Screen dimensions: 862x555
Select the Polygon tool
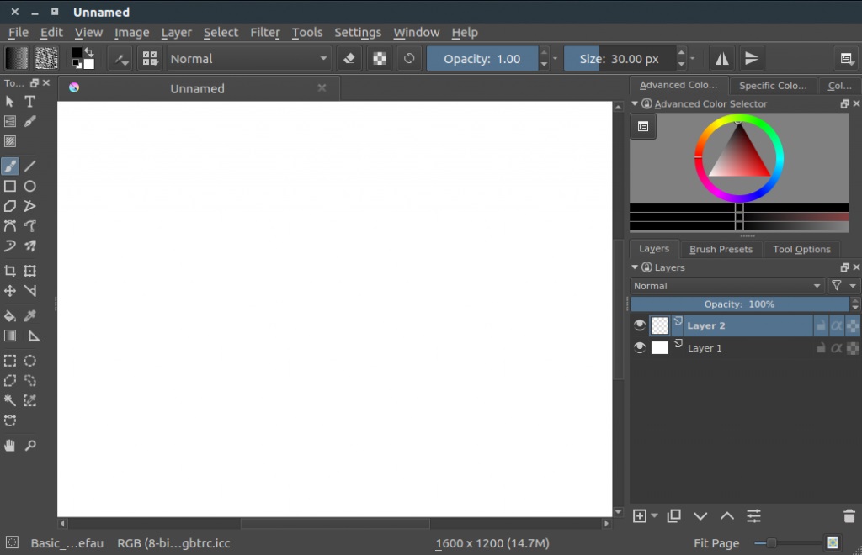click(10, 206)
